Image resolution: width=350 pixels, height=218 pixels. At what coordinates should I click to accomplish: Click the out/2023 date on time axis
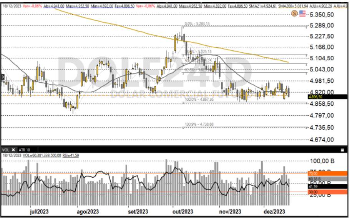182,211
